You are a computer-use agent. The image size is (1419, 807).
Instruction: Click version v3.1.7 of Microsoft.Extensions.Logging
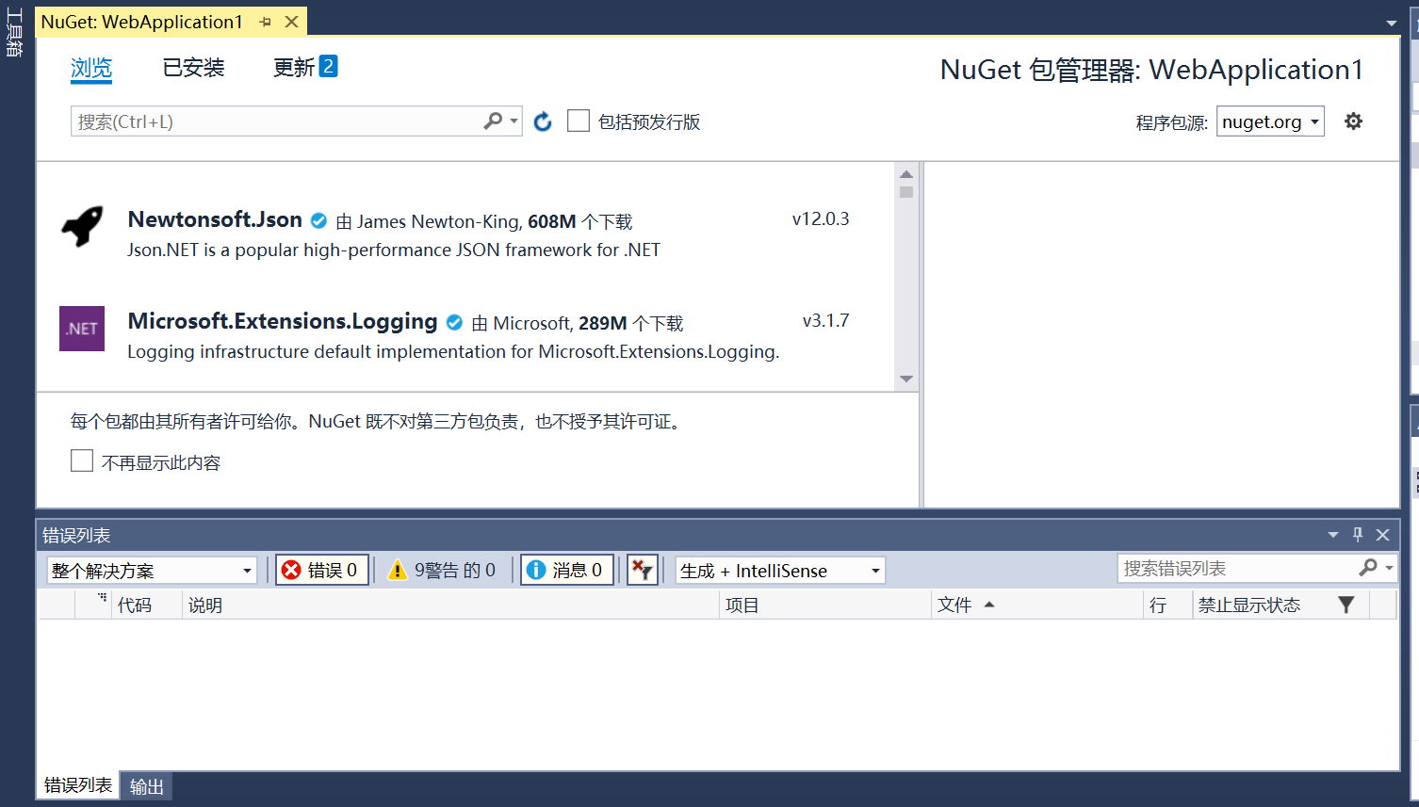click(825, 321)
